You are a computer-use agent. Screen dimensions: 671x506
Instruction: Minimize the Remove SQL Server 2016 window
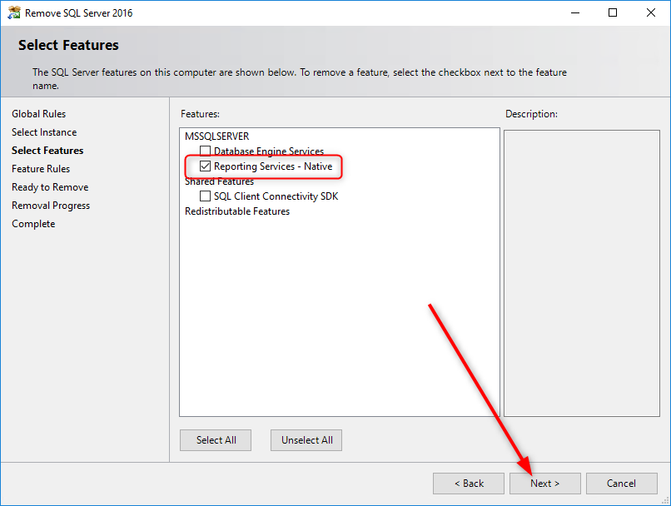pyautogui.click(x=575, y=12)
